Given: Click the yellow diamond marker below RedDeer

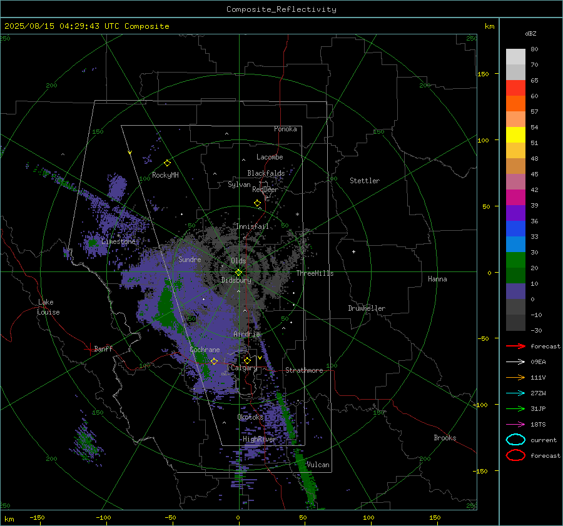Looking at the screenshot, I should click(x=257, y=203).
